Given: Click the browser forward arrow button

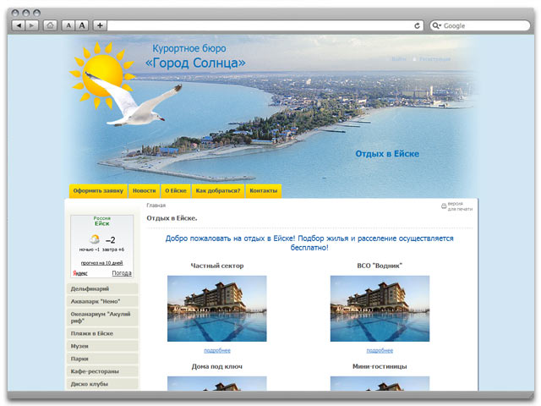Looking at the screenshot, I should 32,25.
